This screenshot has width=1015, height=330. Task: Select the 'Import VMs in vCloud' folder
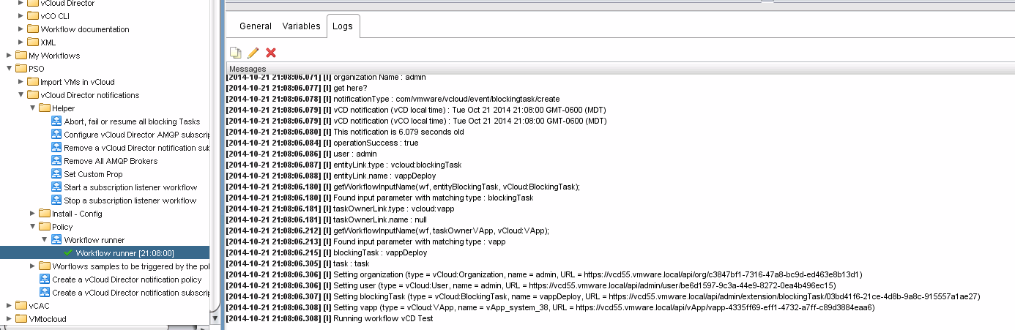[x=77, y=82]
